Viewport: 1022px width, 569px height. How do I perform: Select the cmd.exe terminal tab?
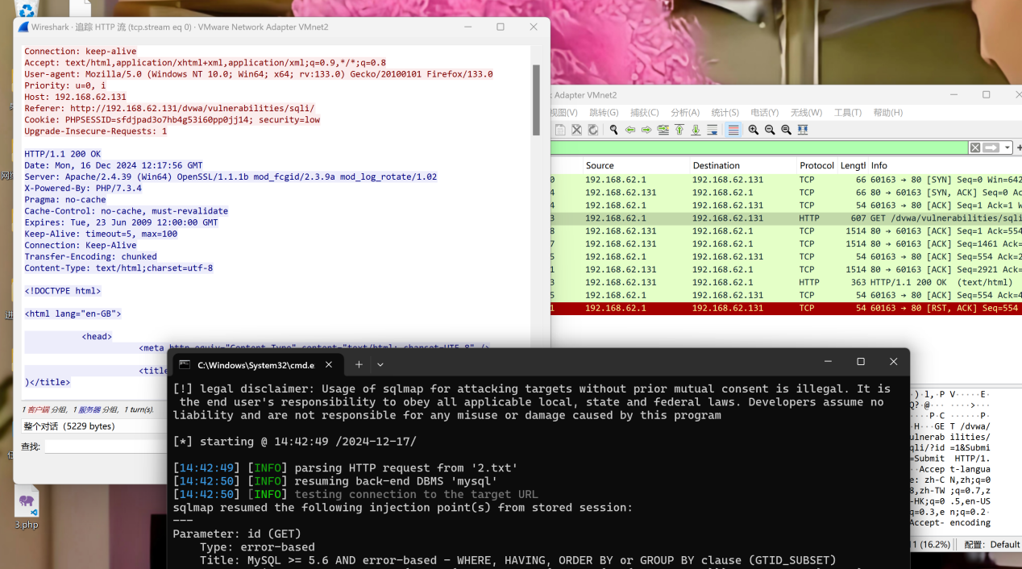pyautogui.click(x=256, y=364)
